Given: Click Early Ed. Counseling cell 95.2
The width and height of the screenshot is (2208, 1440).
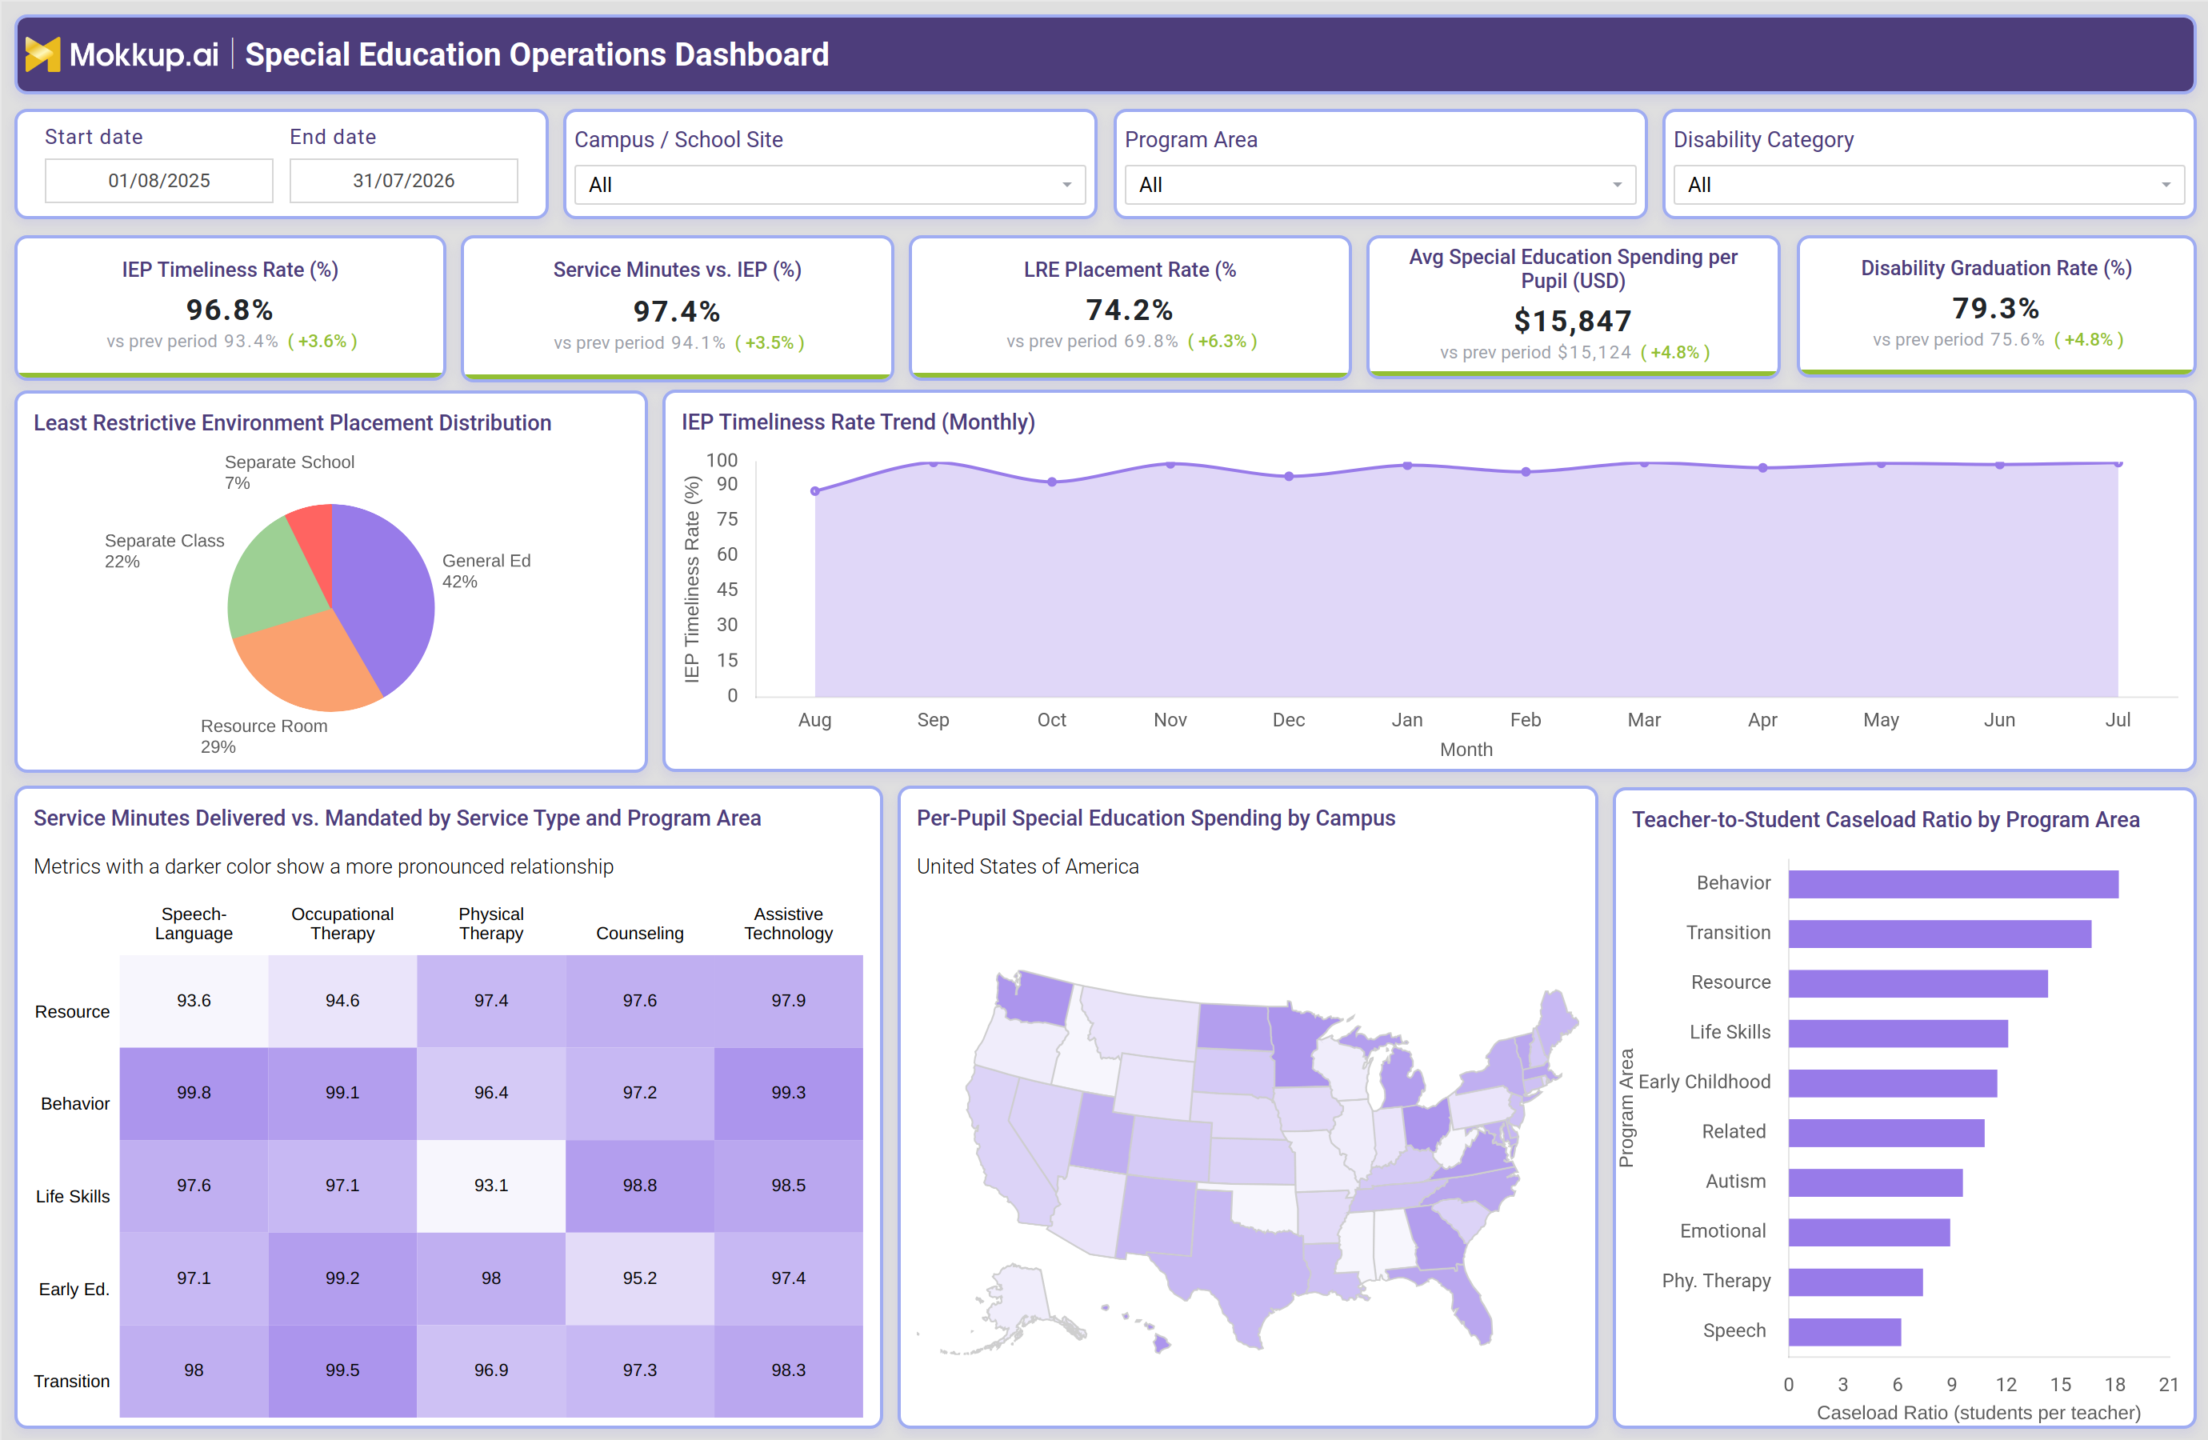Looking at the screenshot, I should [x=640, y=1278].
